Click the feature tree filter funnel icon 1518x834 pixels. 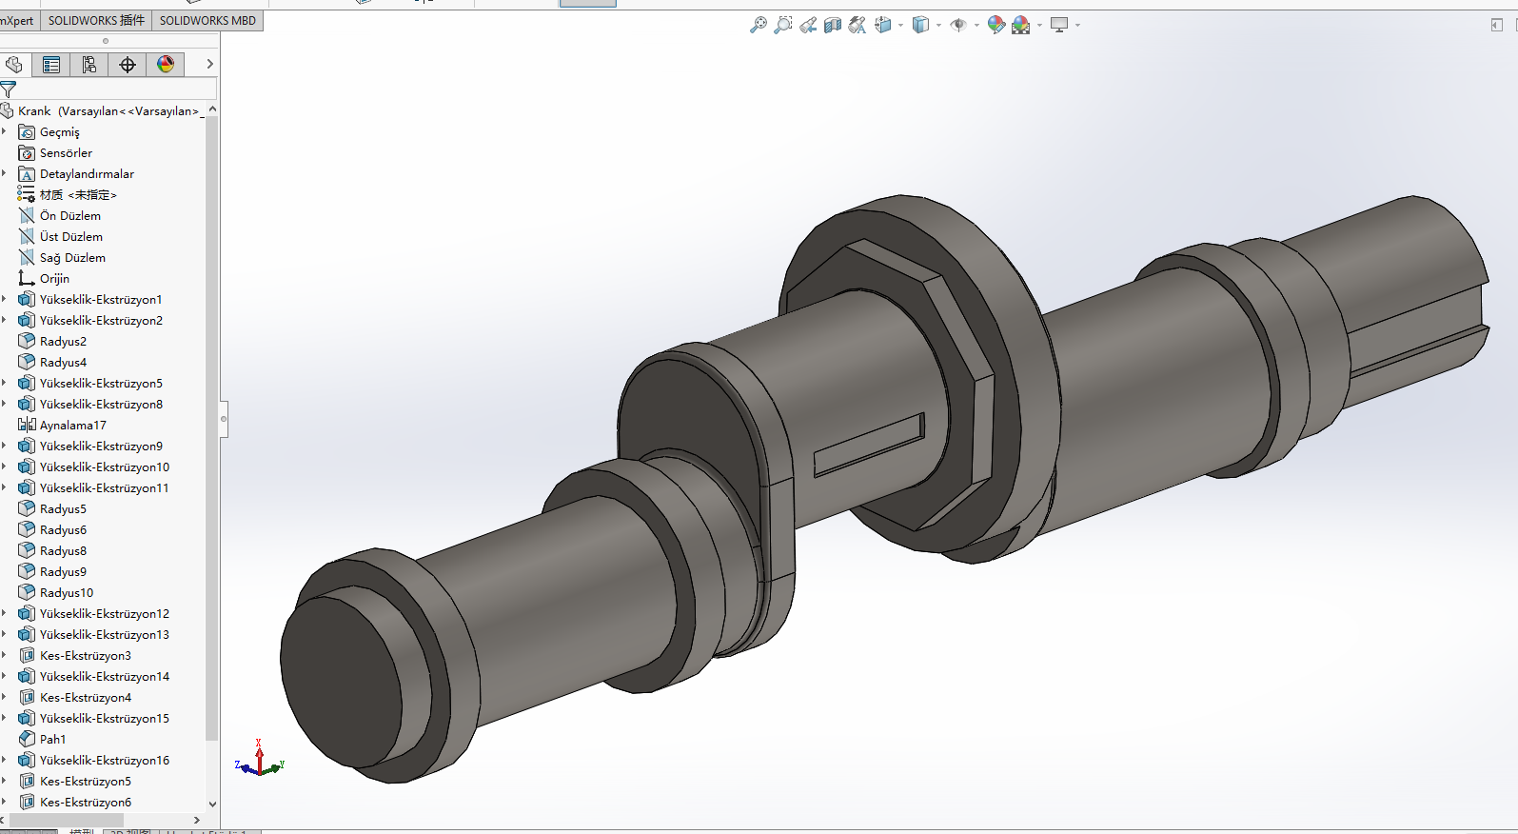(9, 89)
